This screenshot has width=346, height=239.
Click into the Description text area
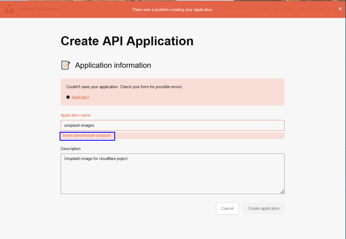172,174
